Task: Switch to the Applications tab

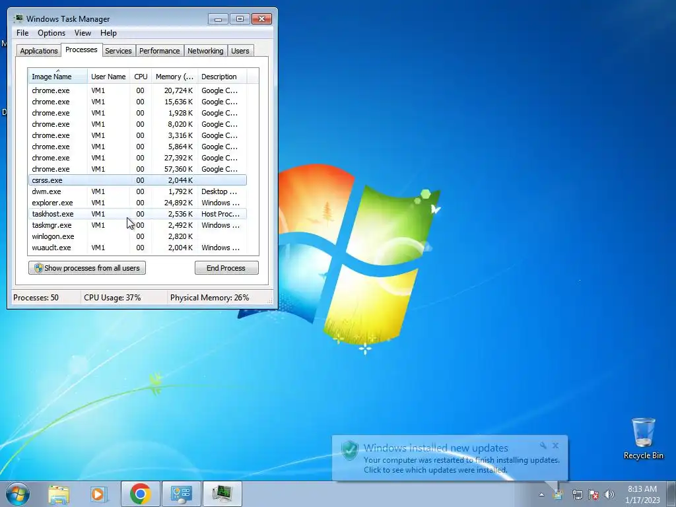Action: point(39,51)
